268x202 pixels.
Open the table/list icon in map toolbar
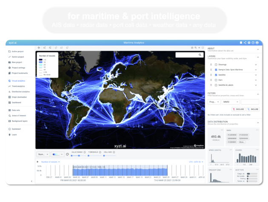[192, 48]
